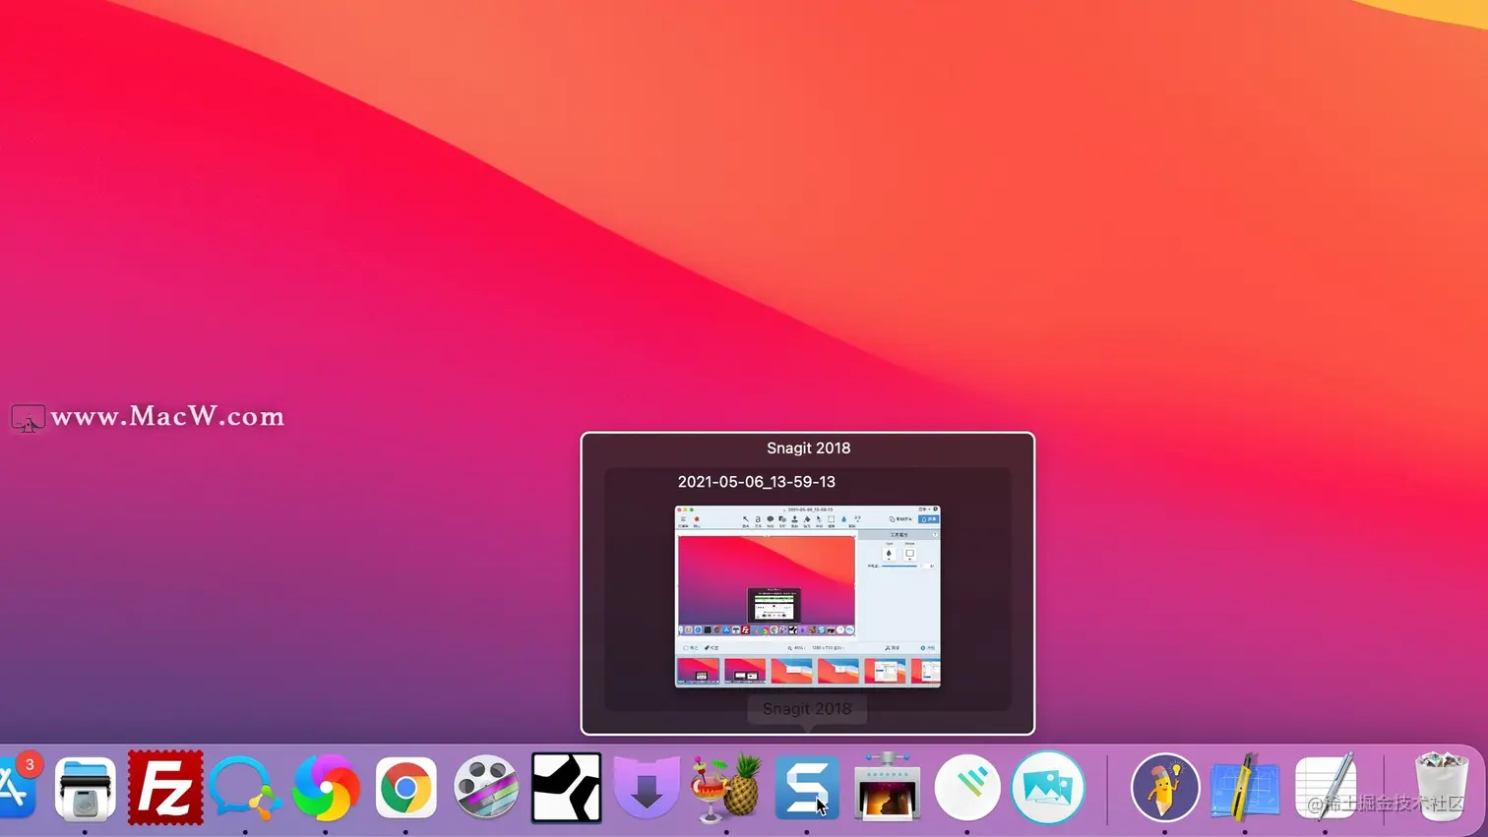This screenshot has width=1488, height=837.
Task: Click the Snagit 2018 header in preview popup
Action: click(809, 448)
